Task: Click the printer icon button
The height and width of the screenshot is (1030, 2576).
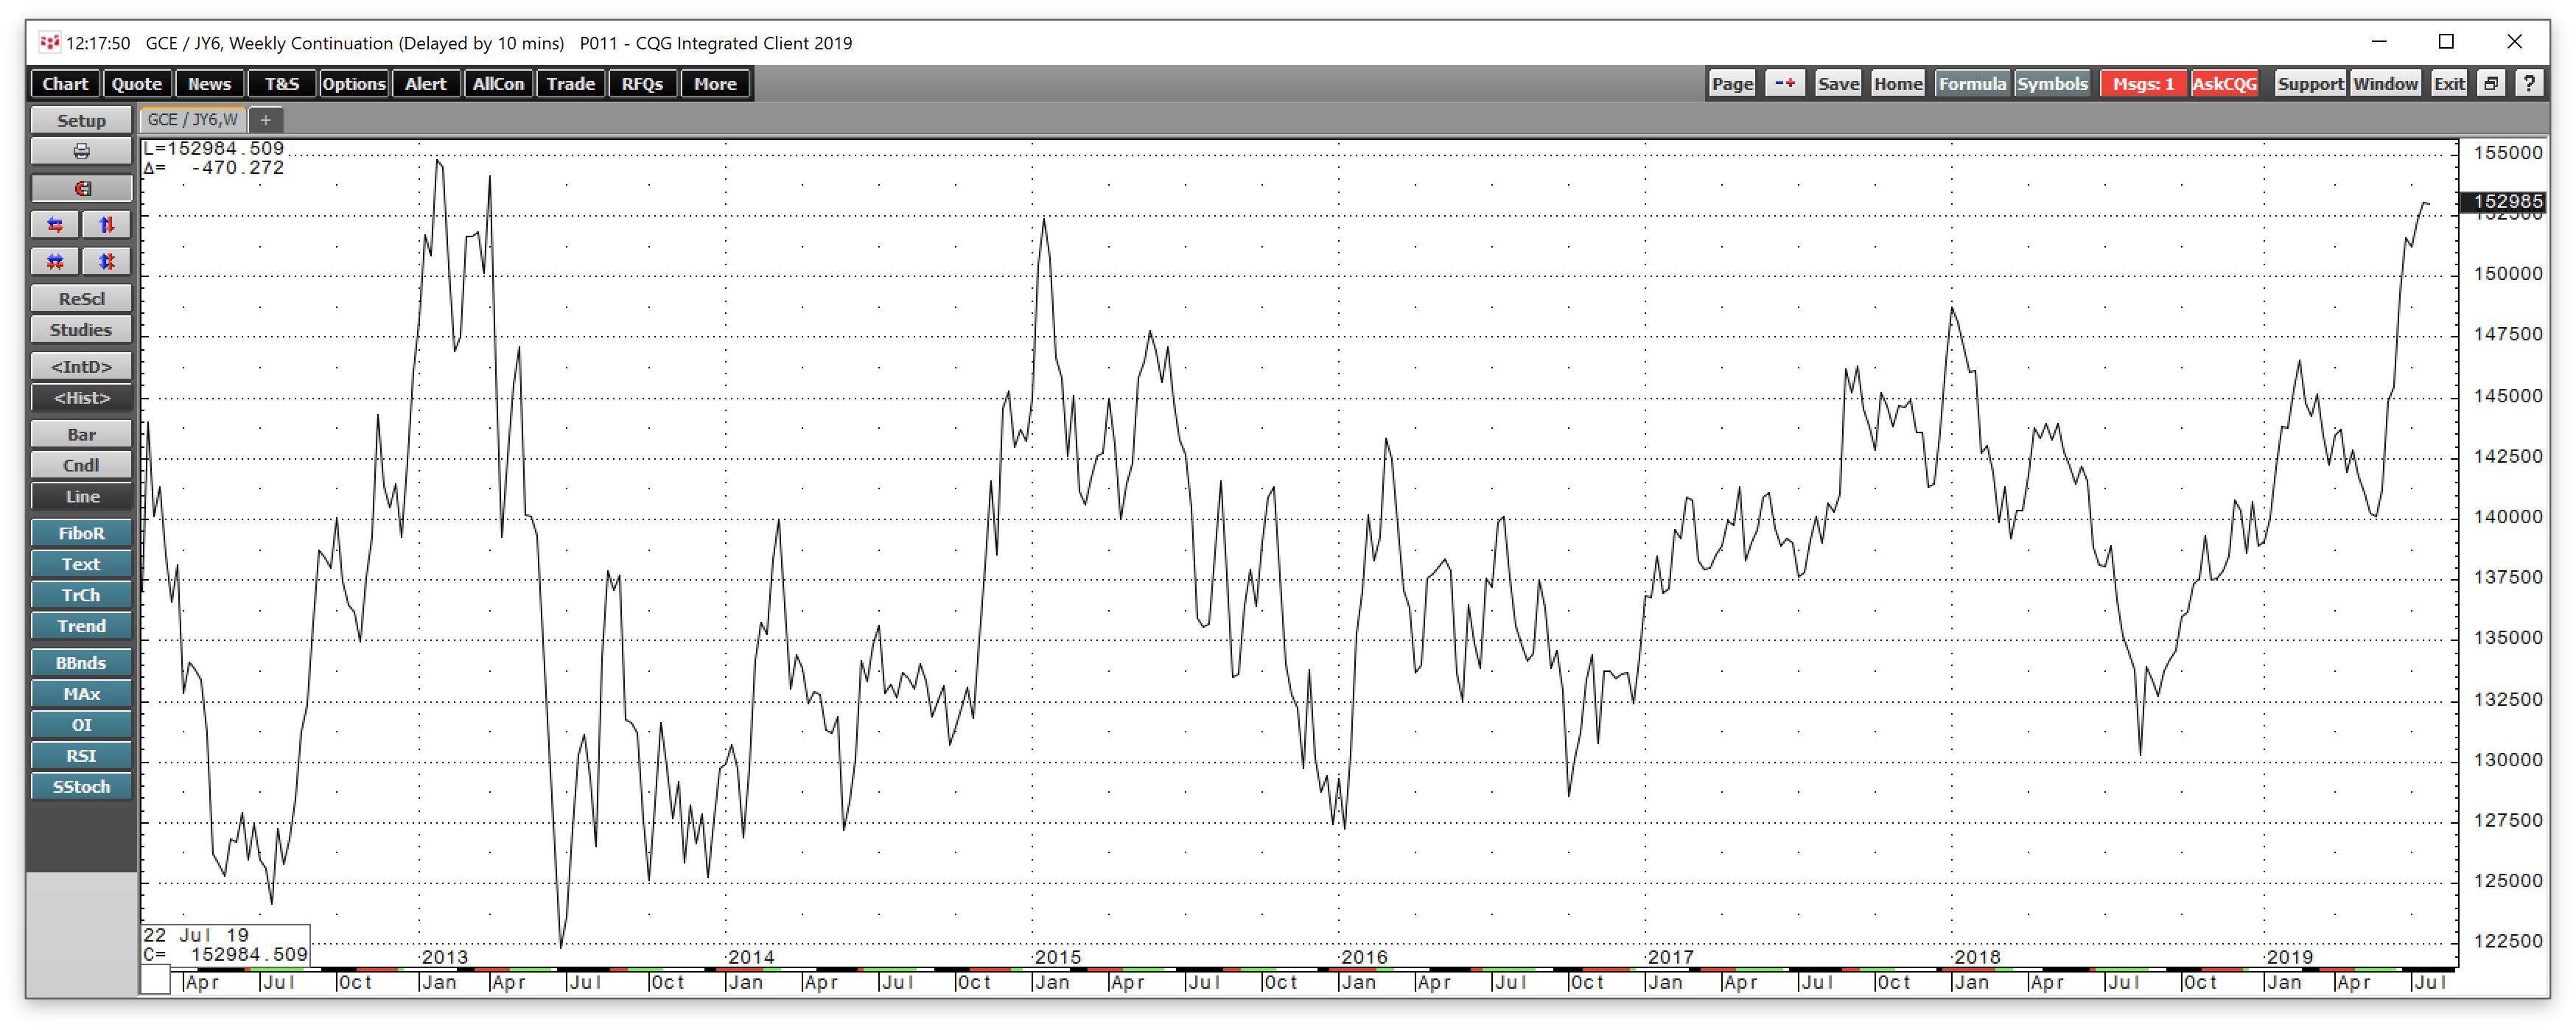Action: pyautogui.click(x=81, y=151)
